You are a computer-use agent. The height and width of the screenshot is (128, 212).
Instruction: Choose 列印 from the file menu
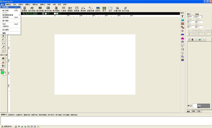pyautogui.click(x=11, y=24)
